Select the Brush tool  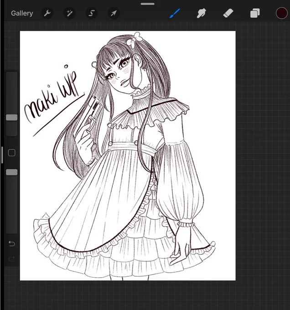click(x=175, y=13)
